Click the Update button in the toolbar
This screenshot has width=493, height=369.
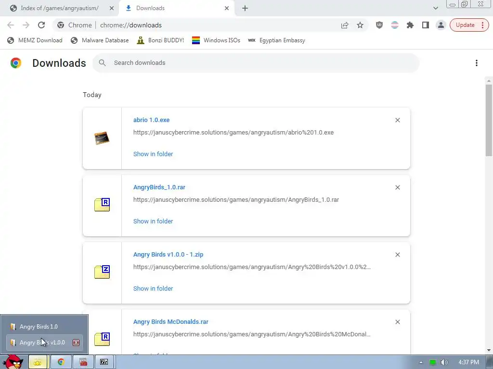coord(469,25)
